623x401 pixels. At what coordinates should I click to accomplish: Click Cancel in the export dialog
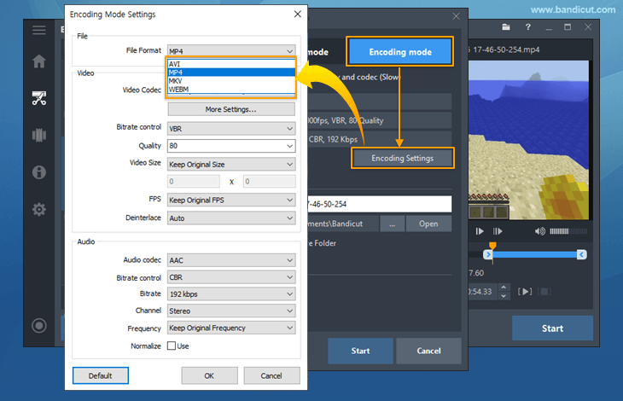pyautogui.click(x=428, y=351)
